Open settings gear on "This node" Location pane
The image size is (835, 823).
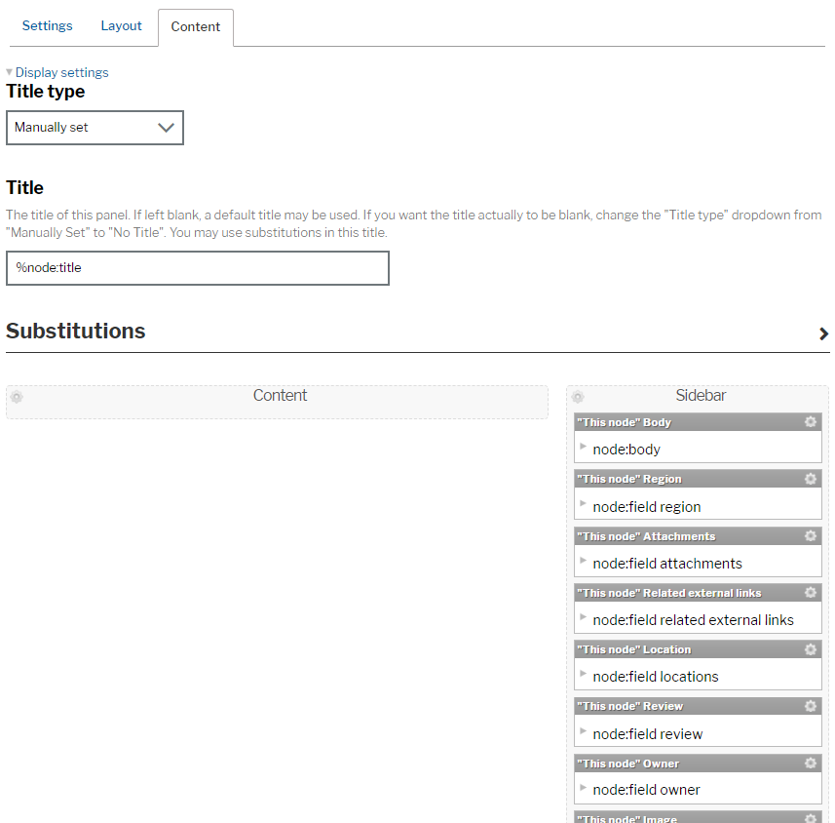click(x=810, y=648)
